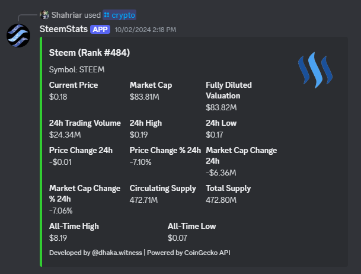The height and width of the screenshot is (274, 361).
Task: Click the embed title Steem (Rank #484)
Action: pyautogui.click(x=90, y=53)
